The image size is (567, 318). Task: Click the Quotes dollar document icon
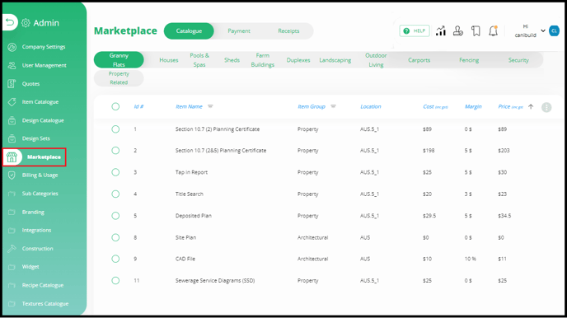[12, 83]
